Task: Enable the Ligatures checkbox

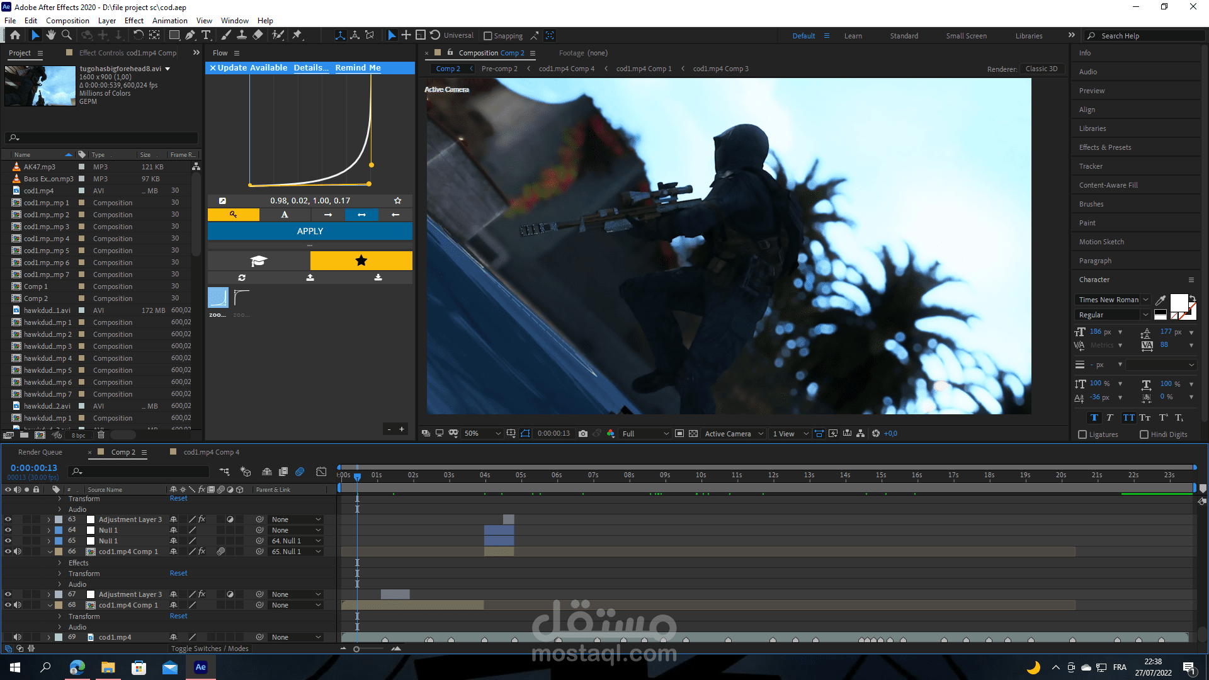Action: coord(1082,434)
